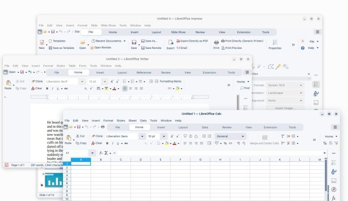Screen dimensions: 348x201
Task: Toggle Wrap Text icon in Calc toolbar
Action: pyautogui.click(x=209, y=144)
